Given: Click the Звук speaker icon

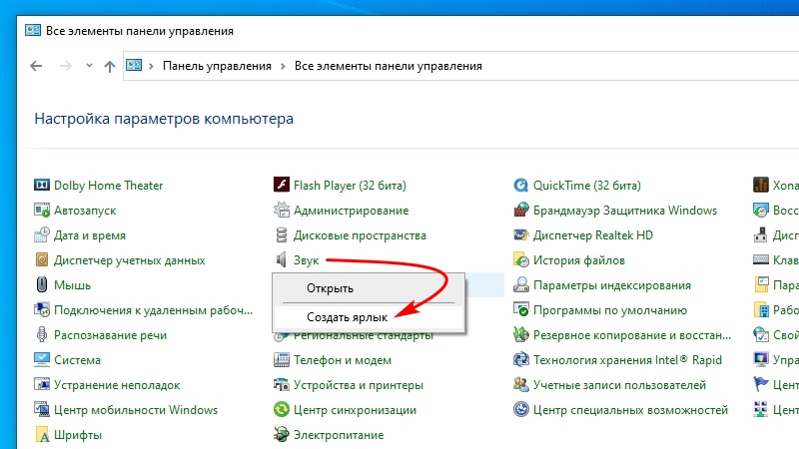Looking at the screenshot, I should tap(282, 259).
